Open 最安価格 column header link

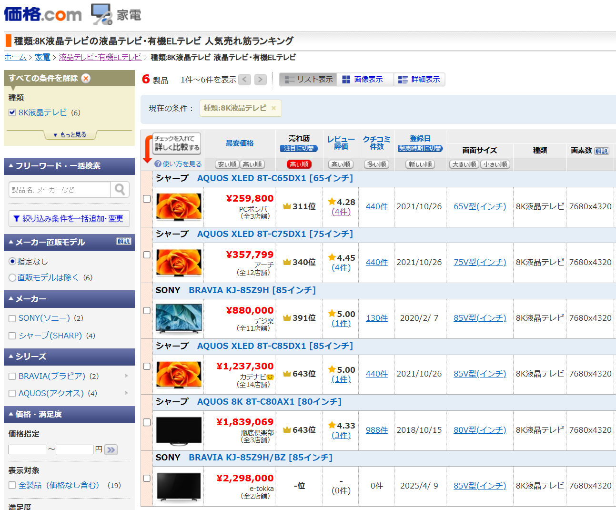pos(240,143)
